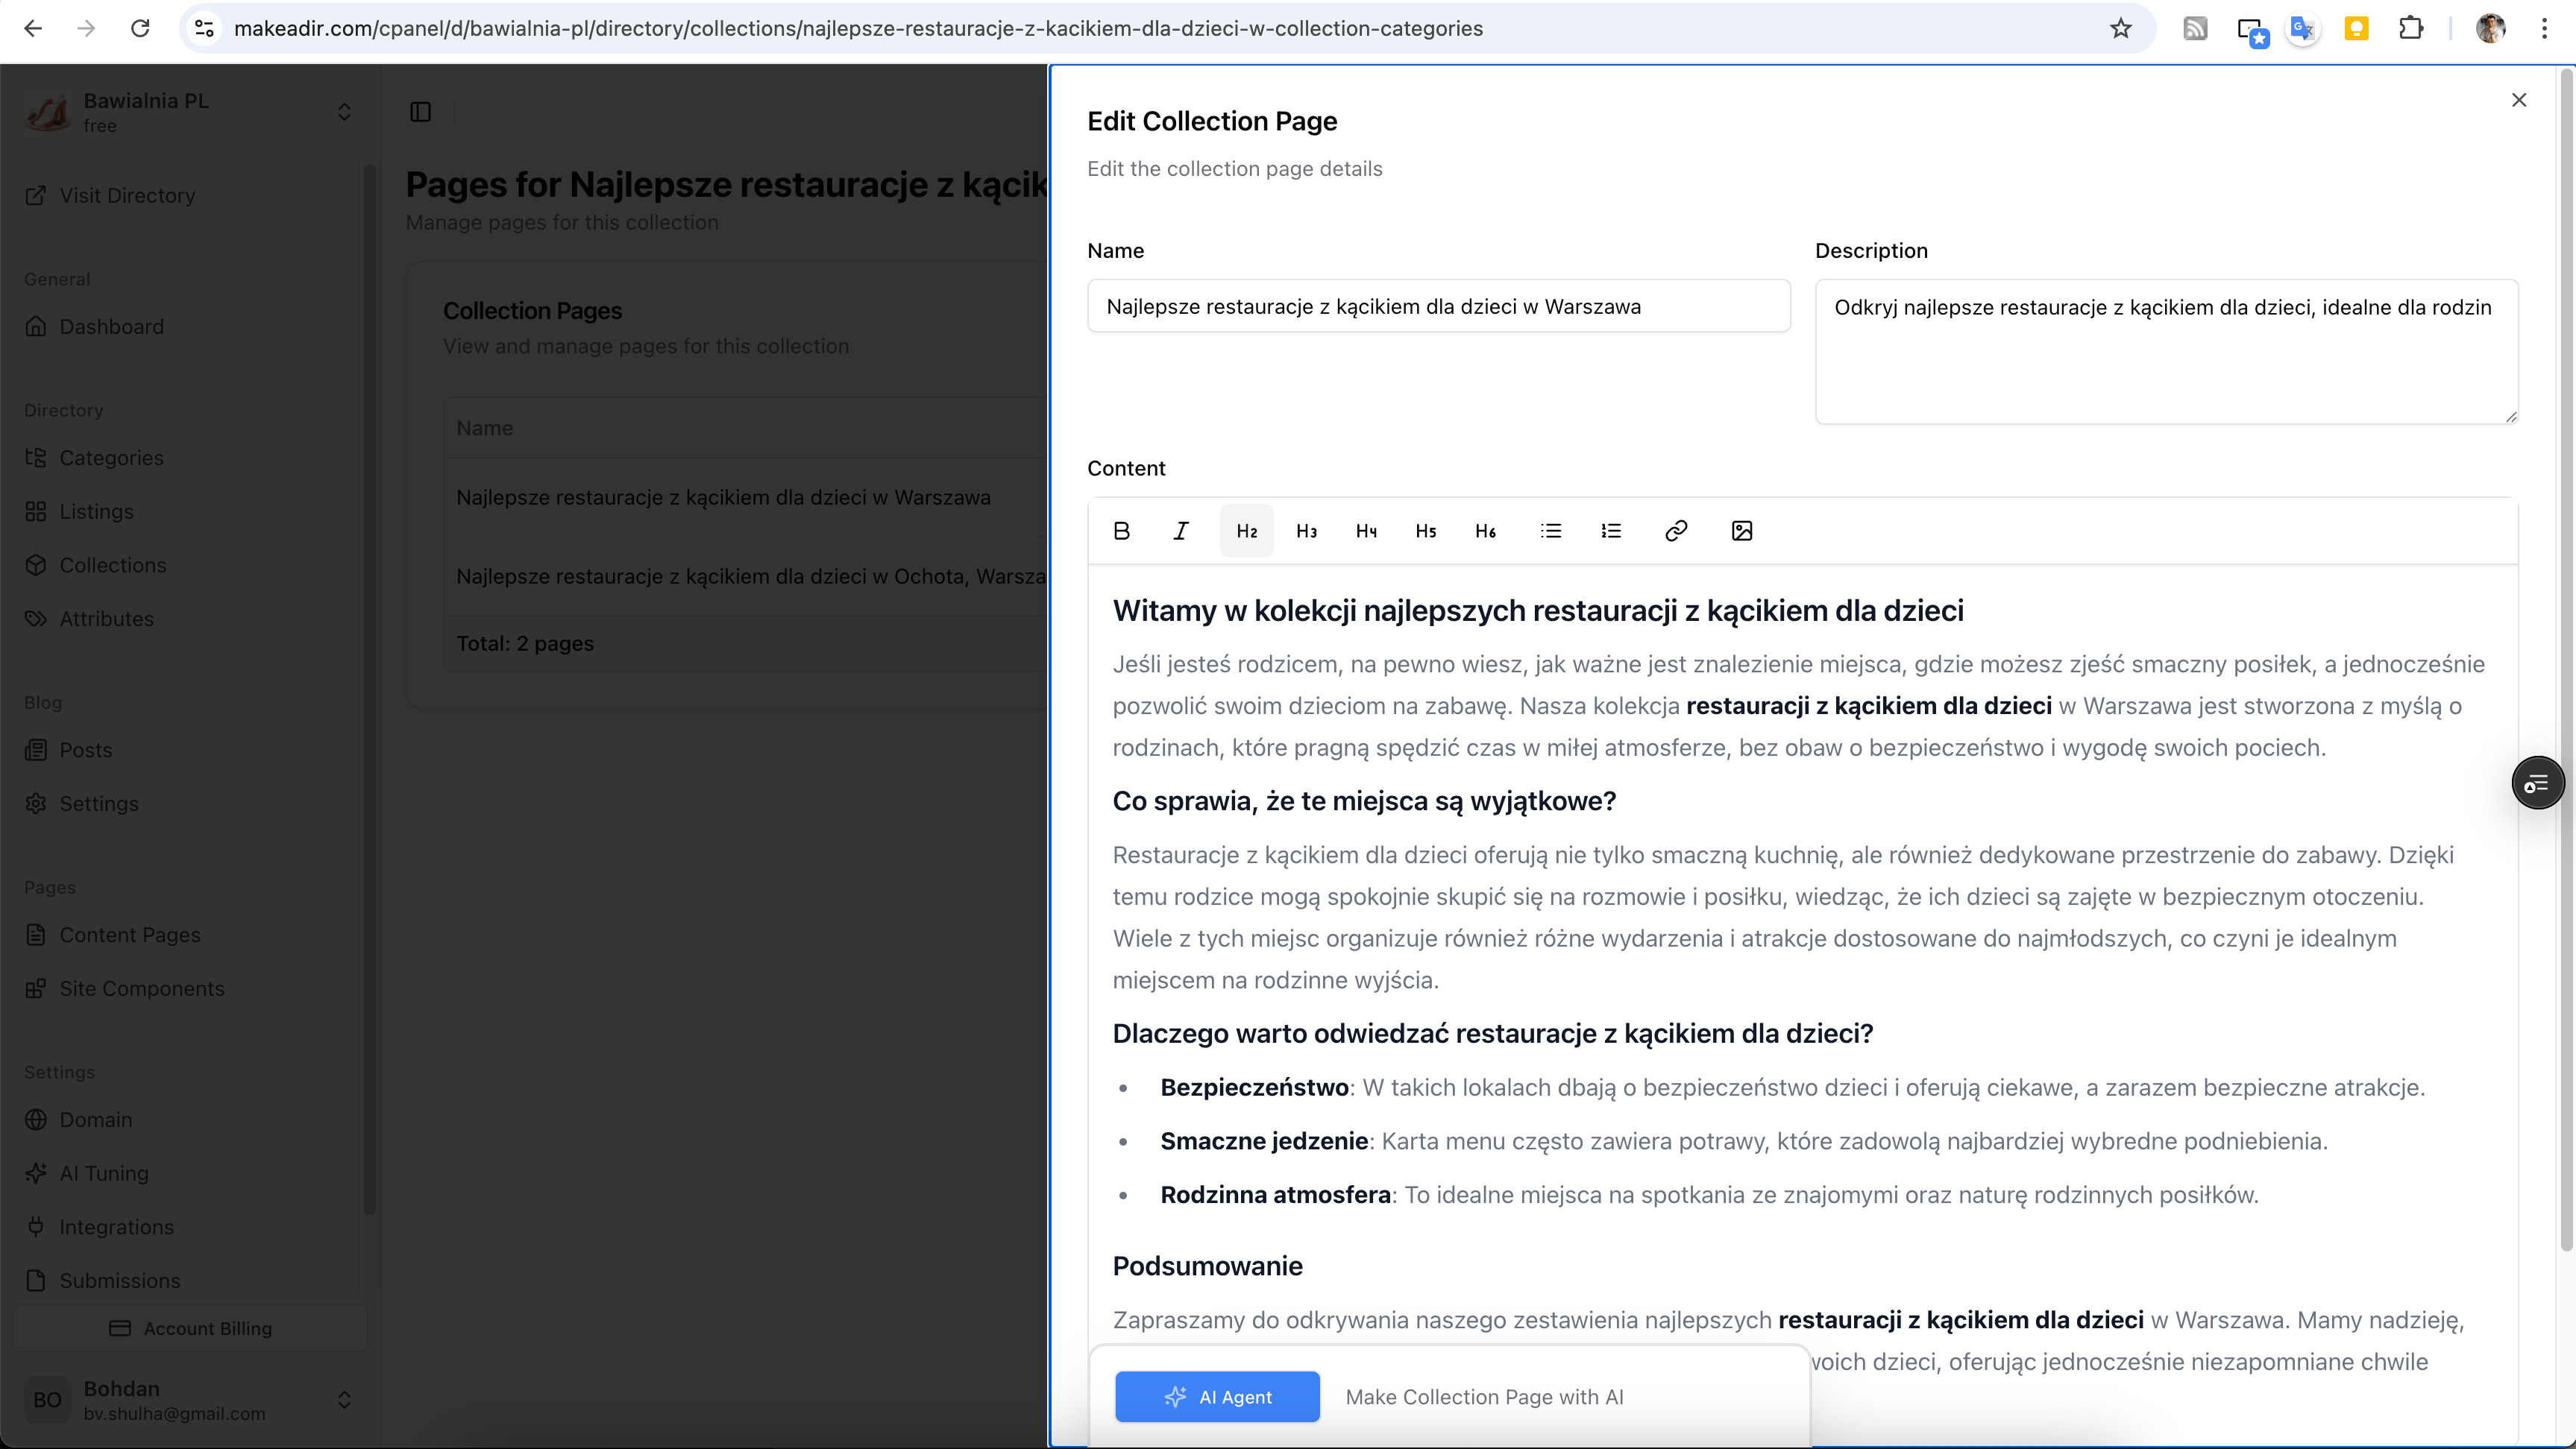Expand the Bohdan account menu
The image size is (2576, 1449).
tap(343, 1399)
